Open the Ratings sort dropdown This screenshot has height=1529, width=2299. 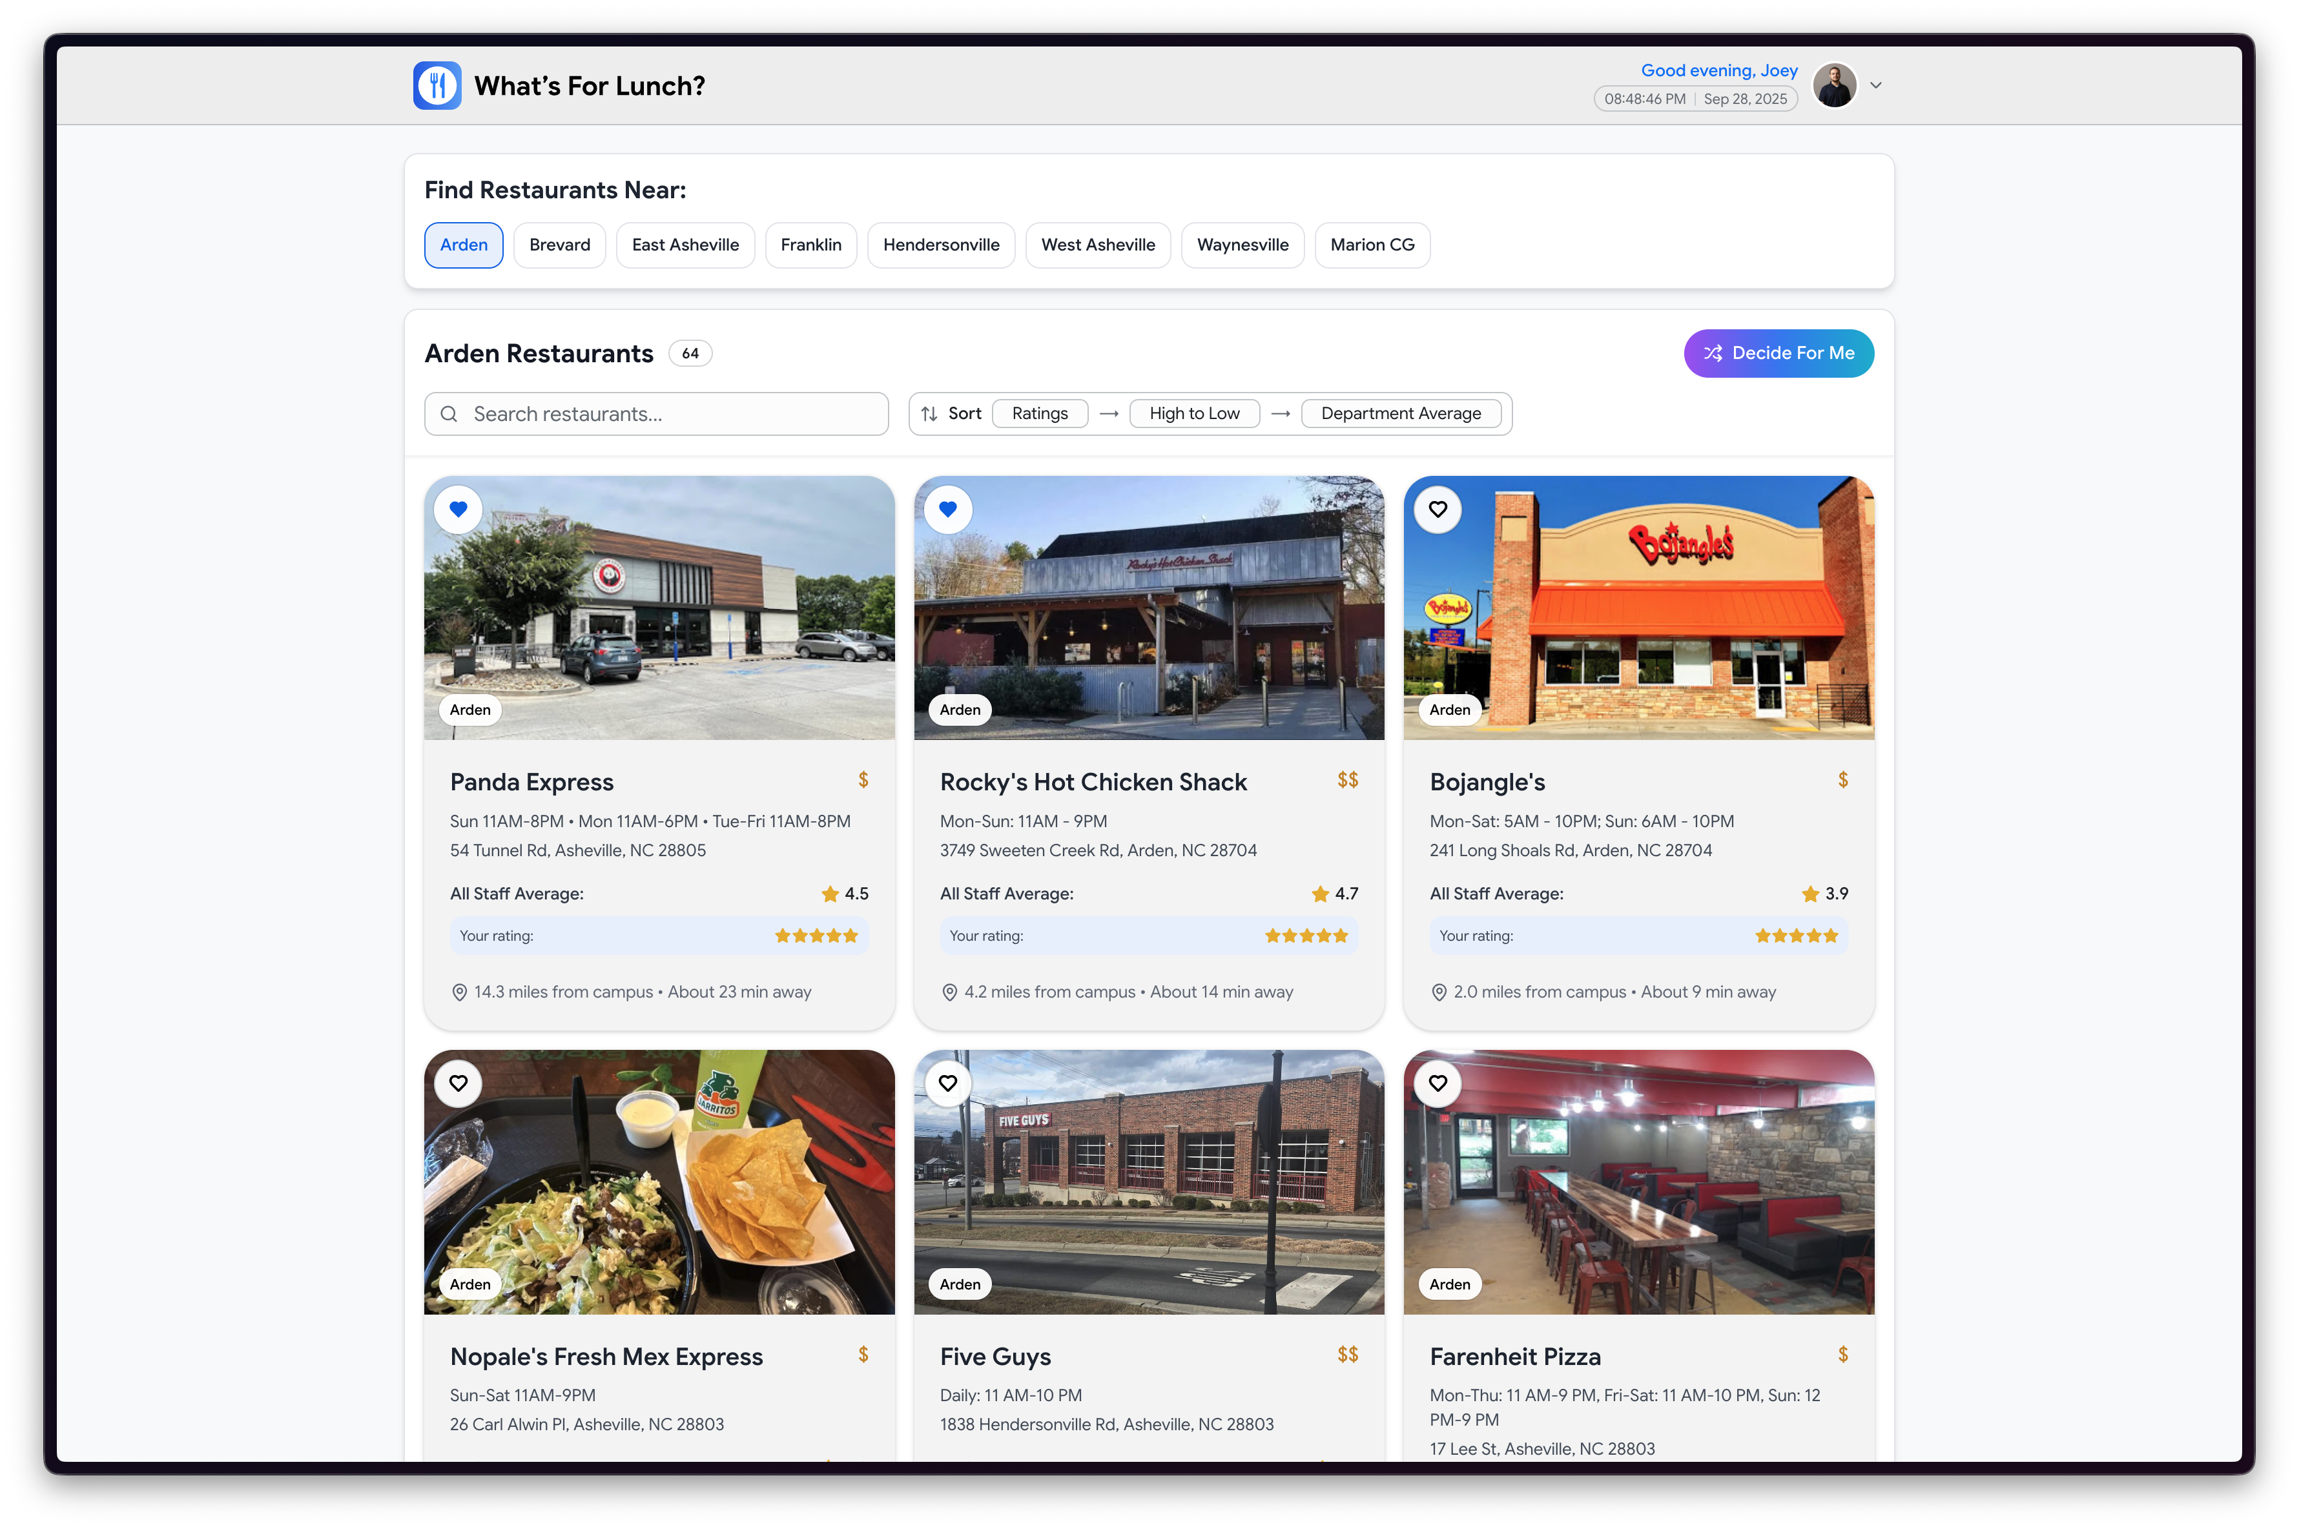(x=1039, y=413)
